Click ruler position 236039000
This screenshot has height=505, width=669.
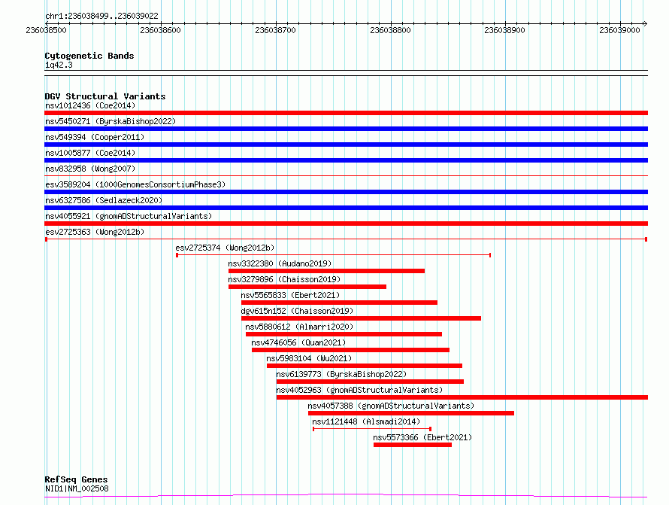(x=619, y=30)
